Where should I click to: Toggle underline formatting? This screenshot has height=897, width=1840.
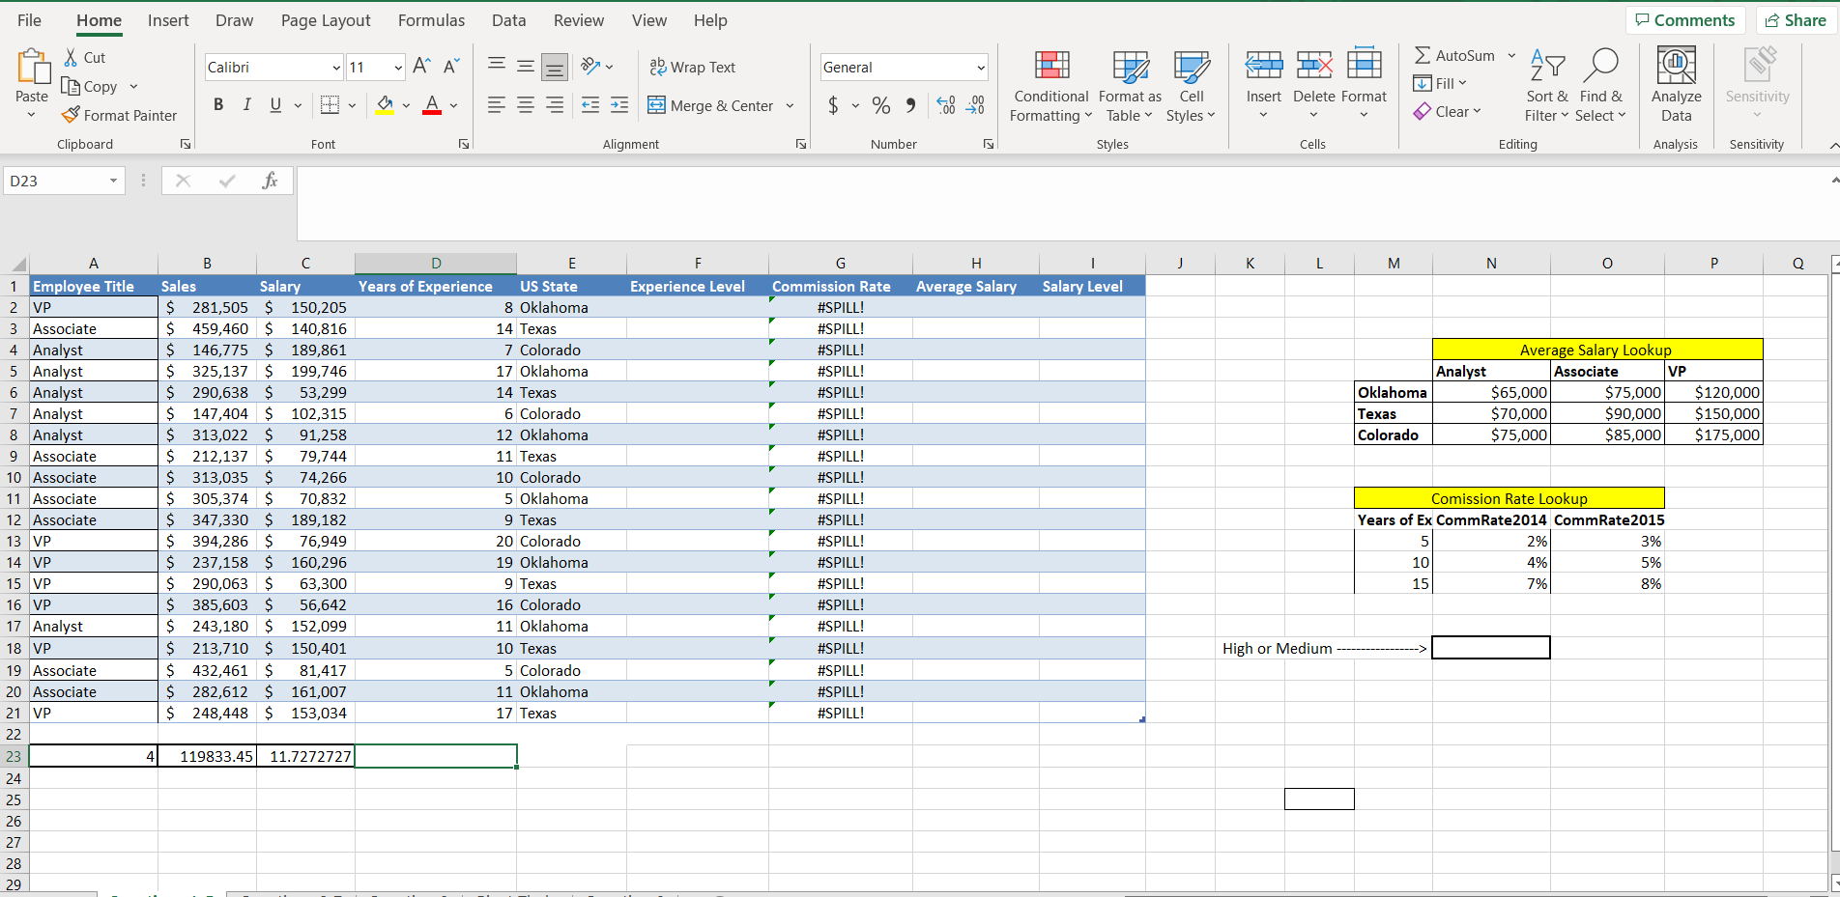click(x=273, y=105)
